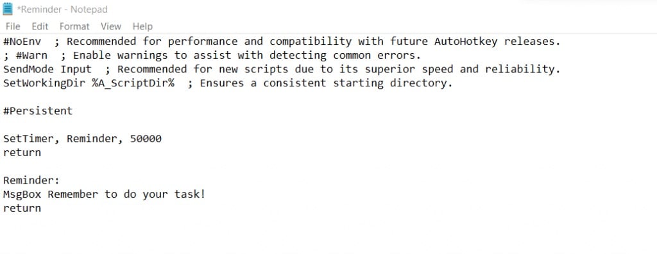Click the Notepad app icon in title bar
The width and height of the screenshot is (657, 254).
coord(8,9)
